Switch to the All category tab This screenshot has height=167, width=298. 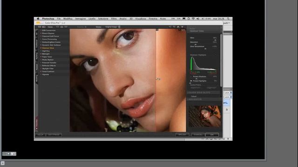(x=36, y=34)
